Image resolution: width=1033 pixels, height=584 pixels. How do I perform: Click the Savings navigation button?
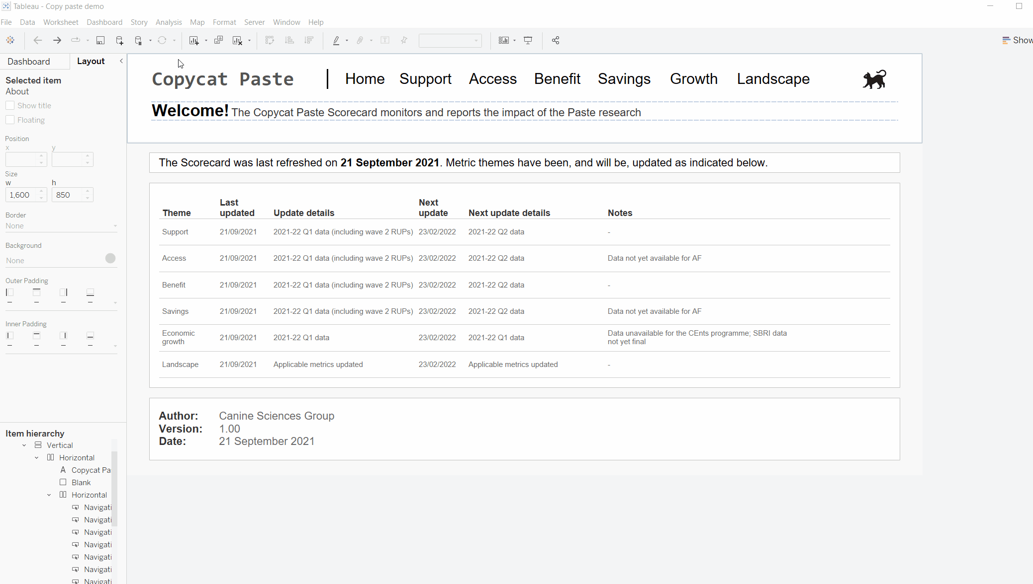[x=624, y=79]
